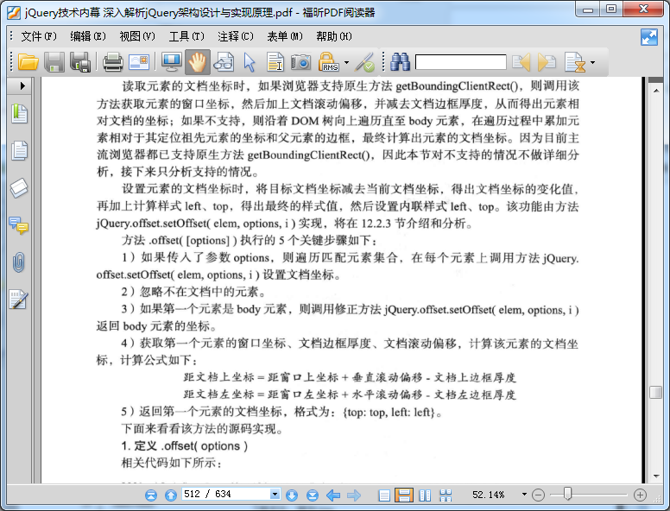Open the comments panel in sidebar

click(x=19, y=225)
